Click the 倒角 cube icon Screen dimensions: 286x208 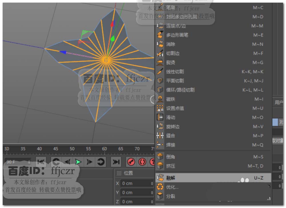160,157
